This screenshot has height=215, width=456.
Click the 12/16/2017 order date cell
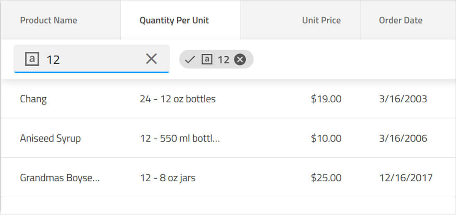(406, 178)
